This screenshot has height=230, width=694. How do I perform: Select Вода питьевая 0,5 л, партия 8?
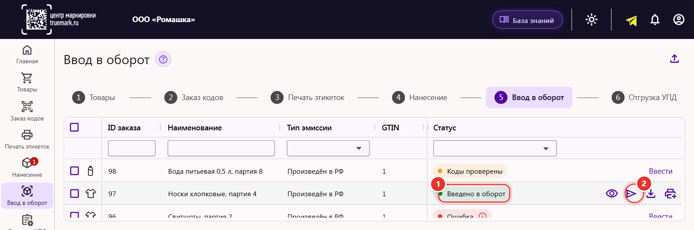216,171
